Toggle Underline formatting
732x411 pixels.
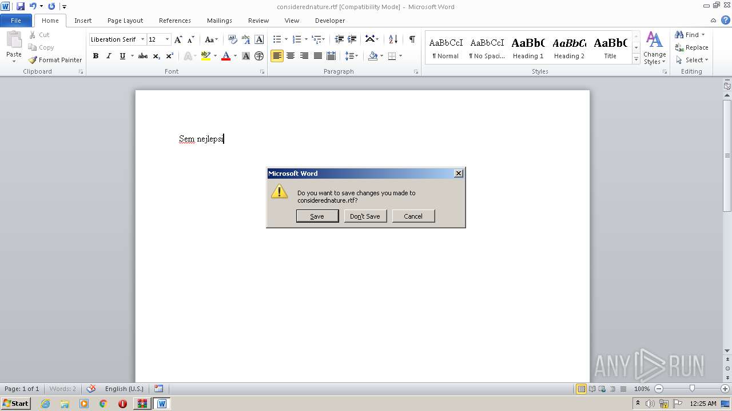122,56
